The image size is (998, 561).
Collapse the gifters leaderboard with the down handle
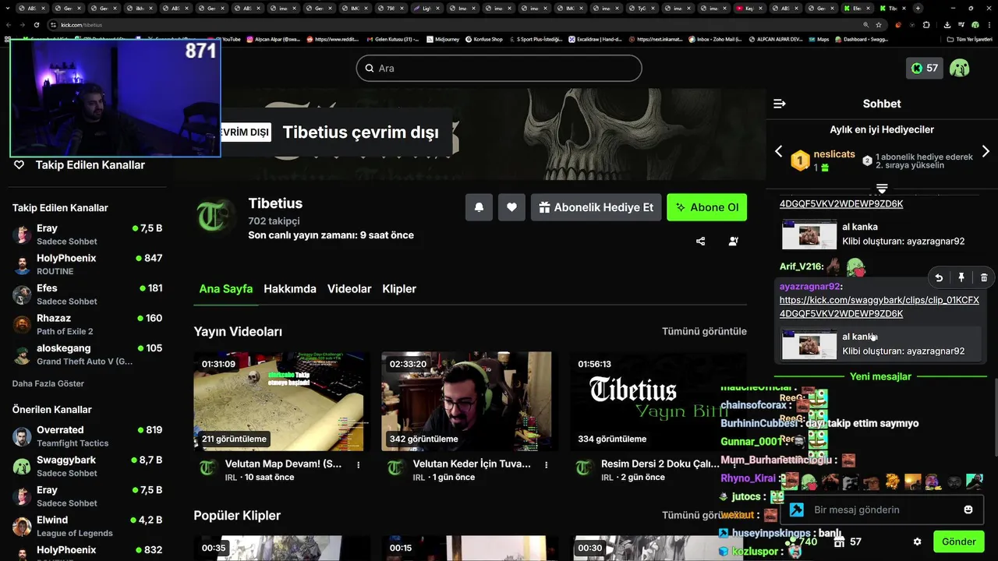(882, 189)
